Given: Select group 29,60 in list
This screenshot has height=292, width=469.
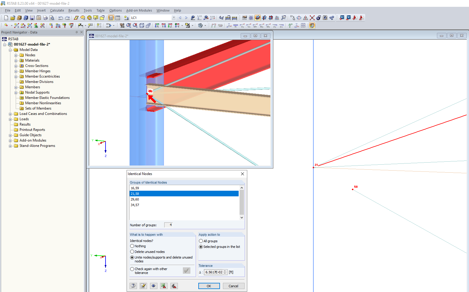Looking at the screenshot, I should coord(184,199).
